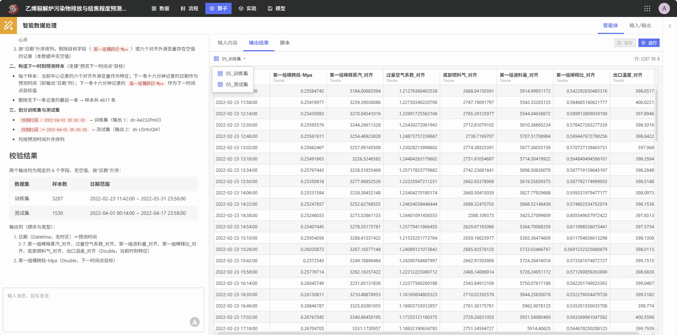Click cell value 0.25419977
Viewport: 677px width, 335px height.
[x=298, y=102]
